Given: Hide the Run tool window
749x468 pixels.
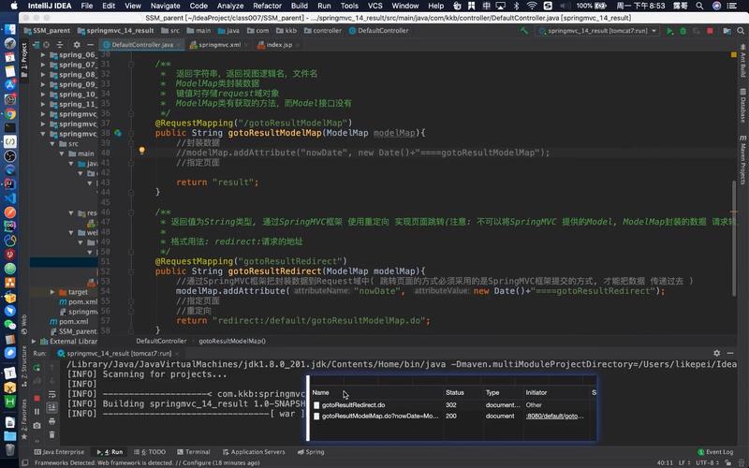Looking at the screenshot, I should click(730, 353).
